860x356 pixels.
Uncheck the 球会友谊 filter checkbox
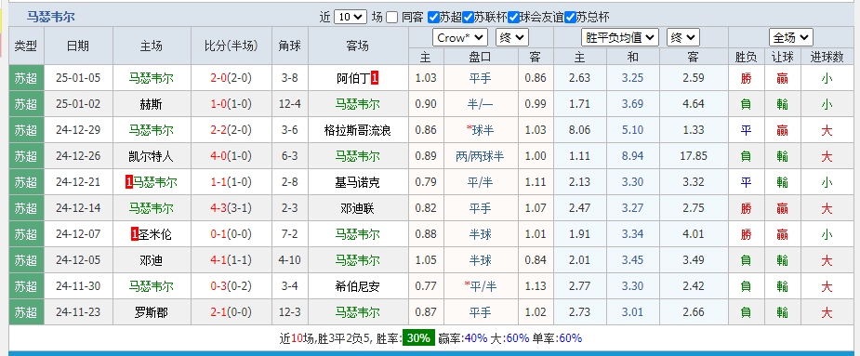point(514,18)
